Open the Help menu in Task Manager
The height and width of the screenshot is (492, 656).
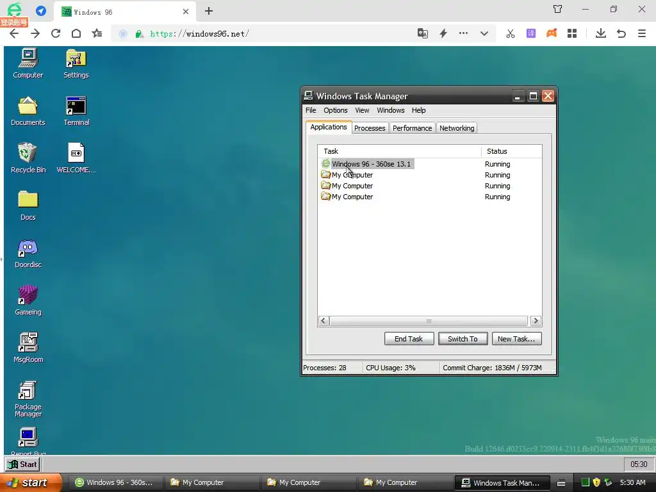[419, 110]
